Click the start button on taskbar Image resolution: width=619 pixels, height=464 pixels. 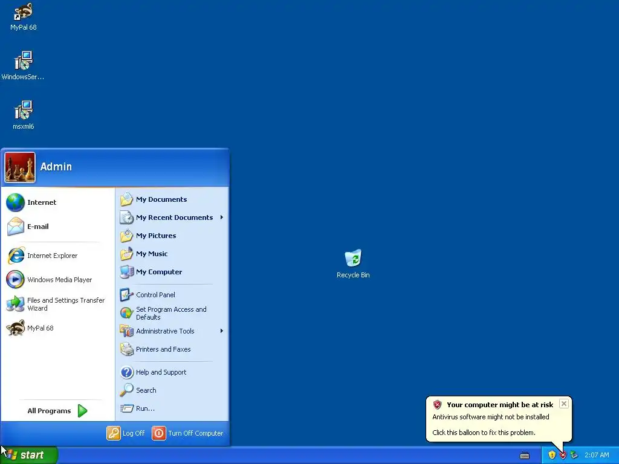[x=29, y=455]
